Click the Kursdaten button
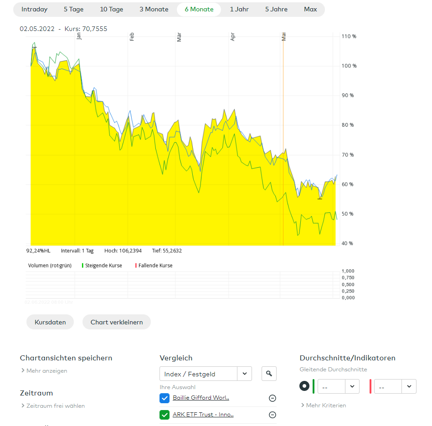 (x=50, y=322)
